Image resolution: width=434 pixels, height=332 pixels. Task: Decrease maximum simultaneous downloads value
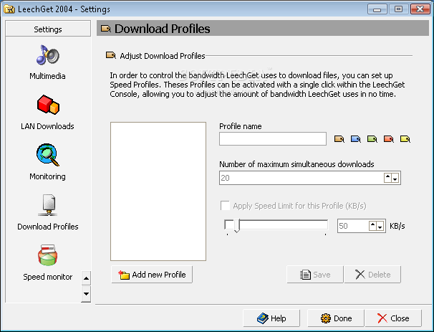395,178
